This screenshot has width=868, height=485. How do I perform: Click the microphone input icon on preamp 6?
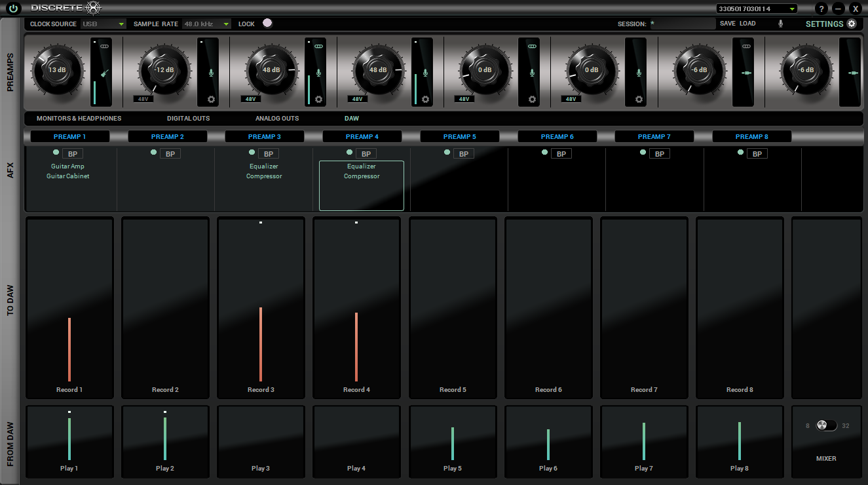(639, 72)
